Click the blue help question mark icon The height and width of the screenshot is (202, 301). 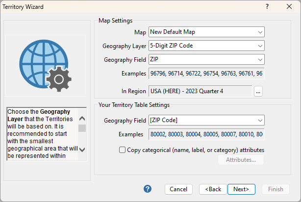coord(148,189)
